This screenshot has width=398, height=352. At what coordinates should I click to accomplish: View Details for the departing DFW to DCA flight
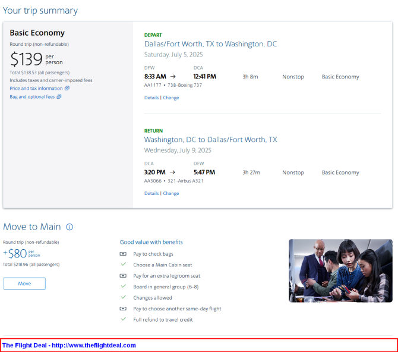tap(151, 98)
